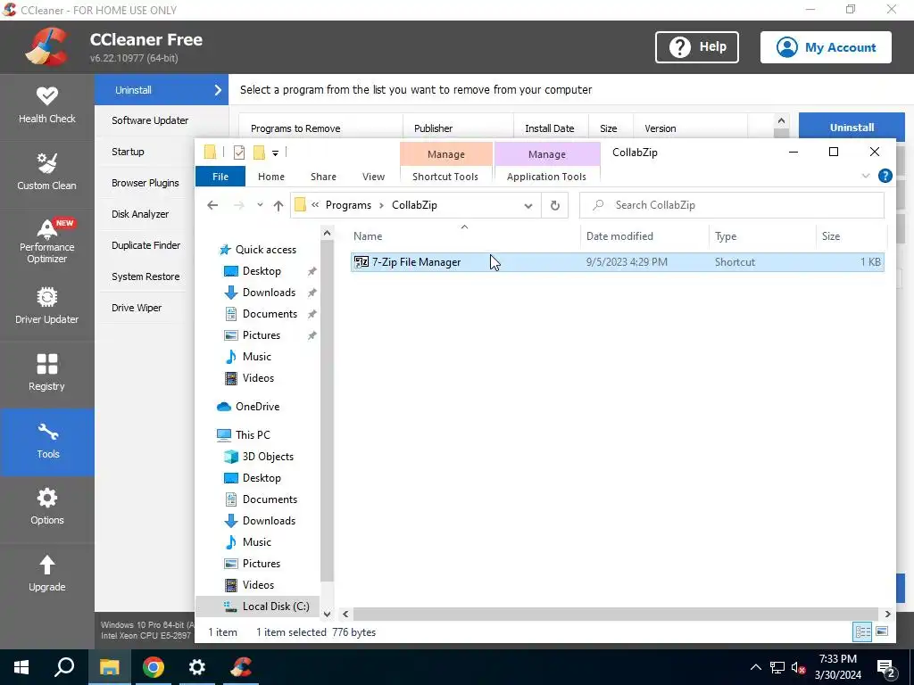Viewport: 914px width, 685px height.
Task: Click the Upgrade arrow in CCleaner
Action: click(46, 574)
